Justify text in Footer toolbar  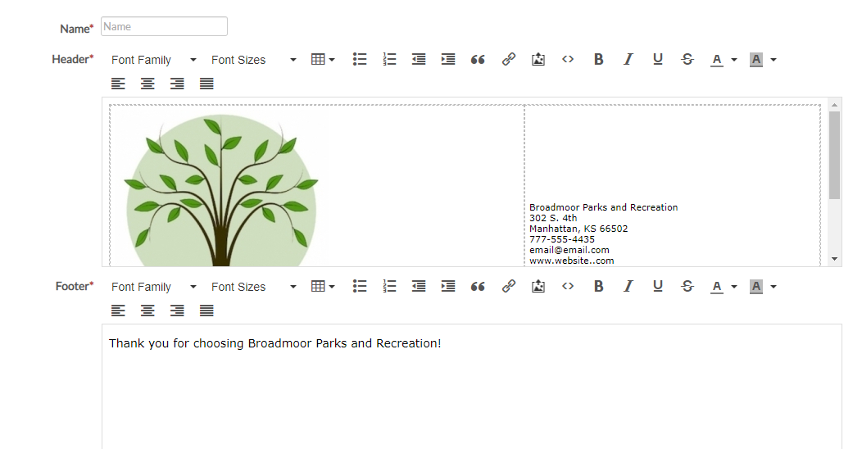pos(206,311)
